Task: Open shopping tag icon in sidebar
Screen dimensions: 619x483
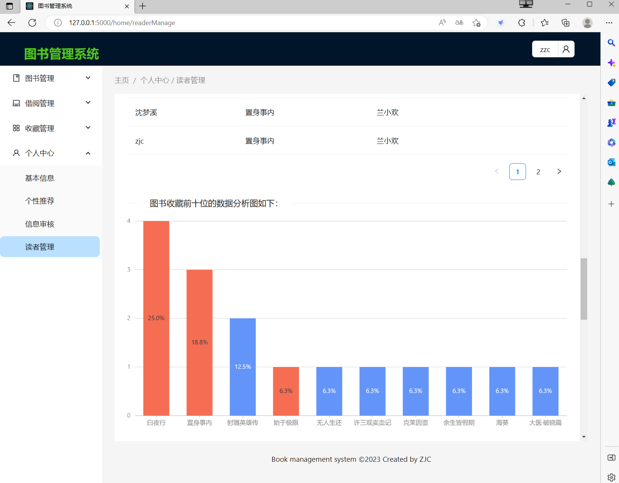Action: (611, 82)
